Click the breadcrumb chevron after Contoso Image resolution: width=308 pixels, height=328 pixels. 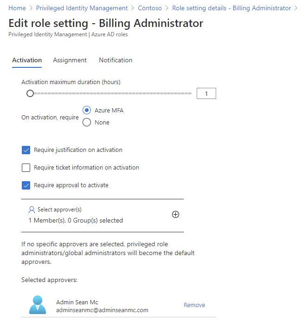point(167,8)
